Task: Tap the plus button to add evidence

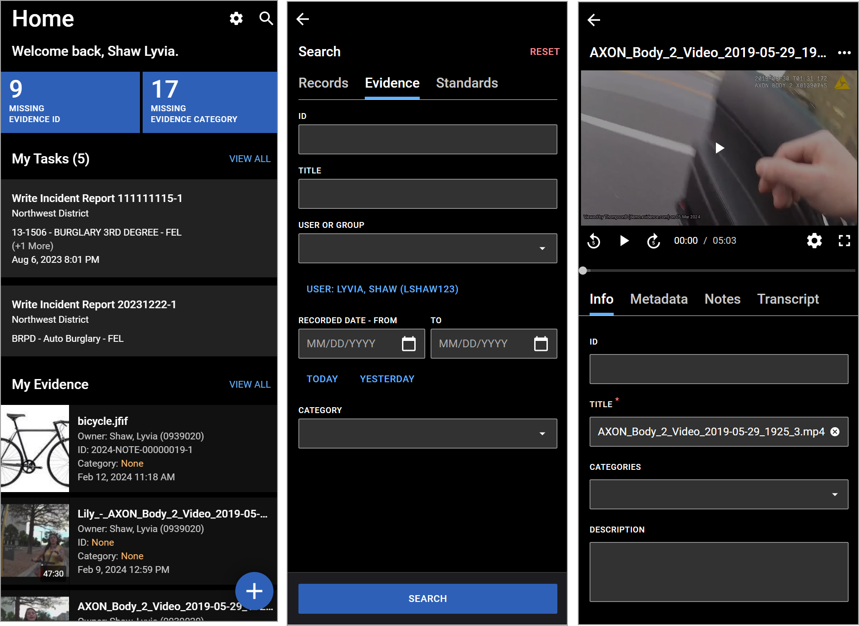Action: (x=254, y=591)
